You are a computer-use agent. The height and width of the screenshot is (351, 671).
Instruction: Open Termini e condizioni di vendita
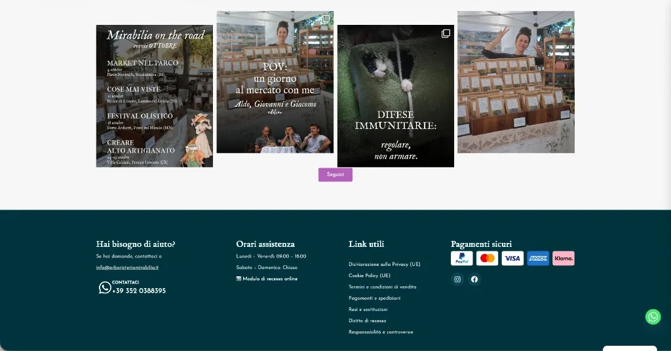383,287
